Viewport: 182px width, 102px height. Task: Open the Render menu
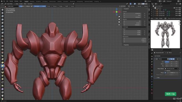pos(11,1)
